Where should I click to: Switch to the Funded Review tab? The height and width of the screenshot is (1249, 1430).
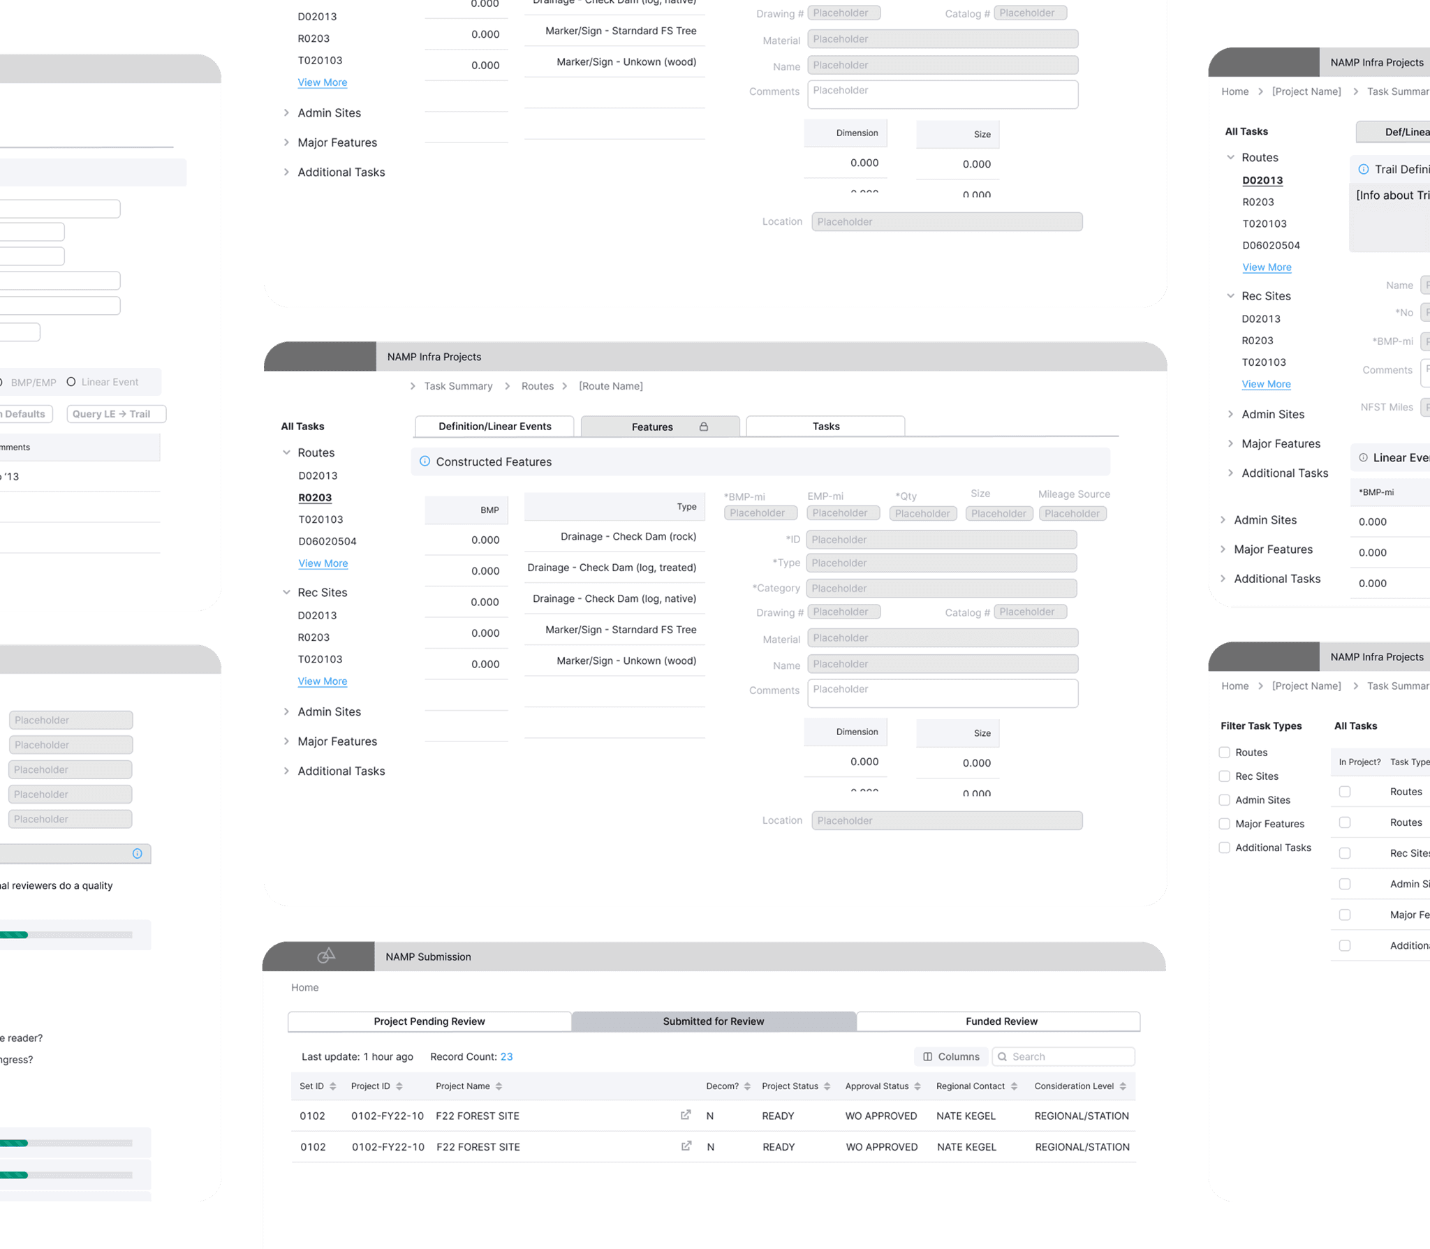tap(1001, 1021)
